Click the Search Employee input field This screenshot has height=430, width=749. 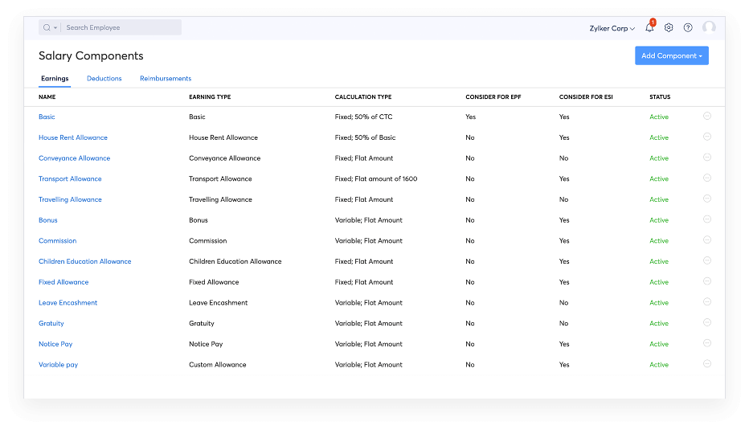121,27
